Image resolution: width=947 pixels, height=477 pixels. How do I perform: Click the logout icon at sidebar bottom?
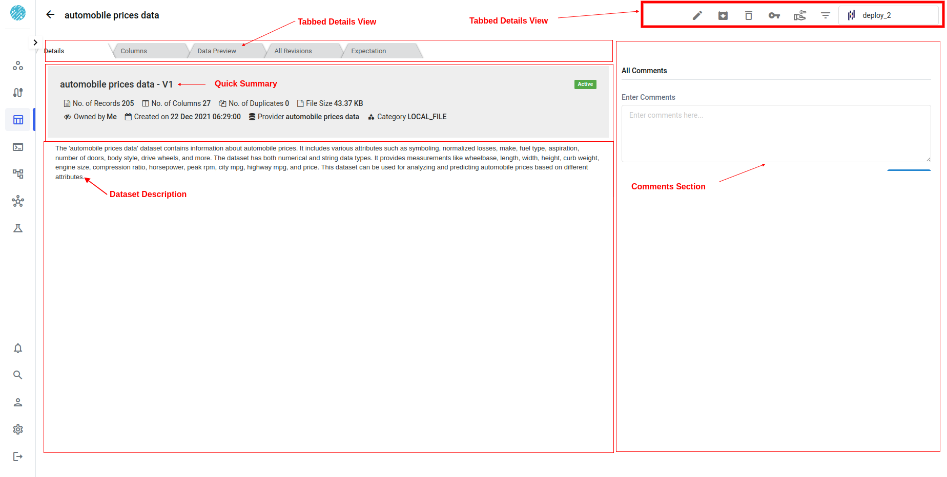(18, 457)
